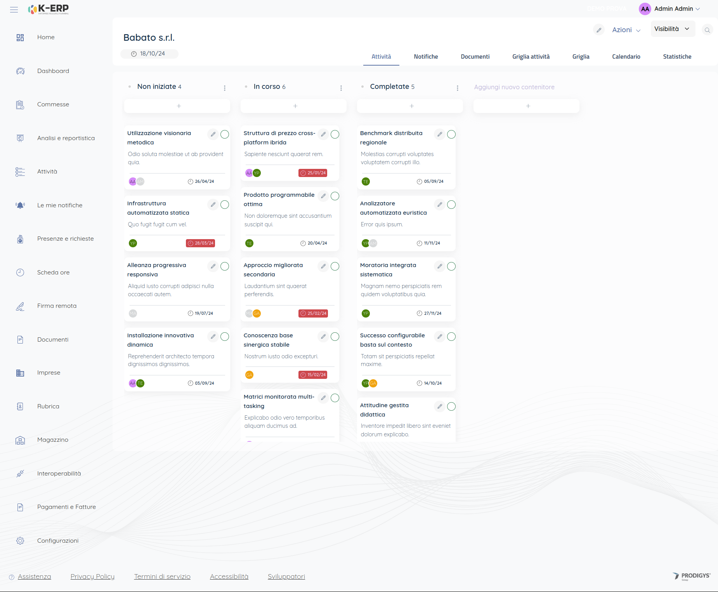Click the pencil icon next to Azioni

tap(599, 30)
